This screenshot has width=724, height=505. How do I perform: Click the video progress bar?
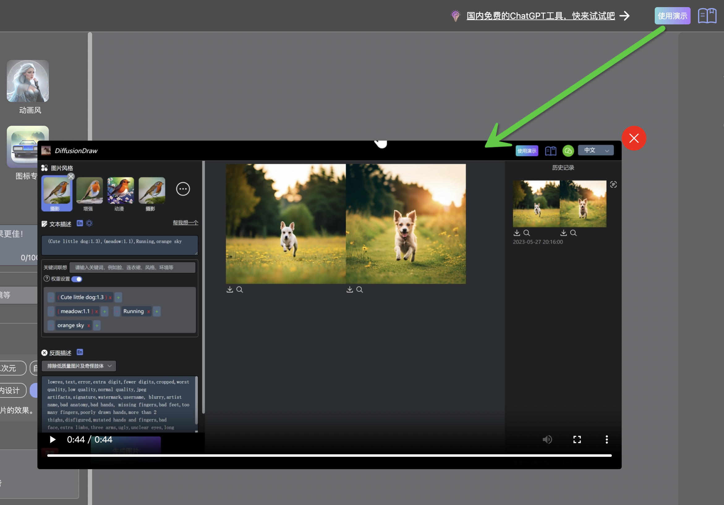click(x=330, y=456)
